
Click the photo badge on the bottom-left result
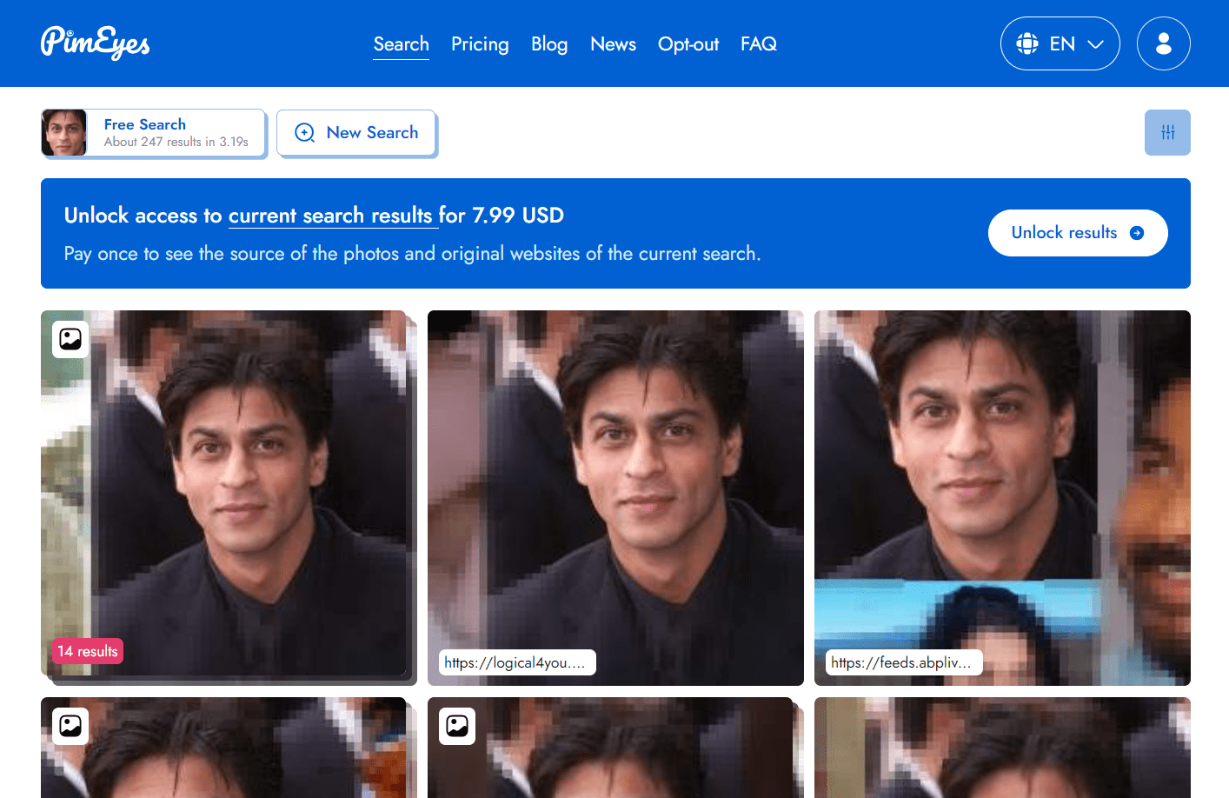click(x=70, y=726)
